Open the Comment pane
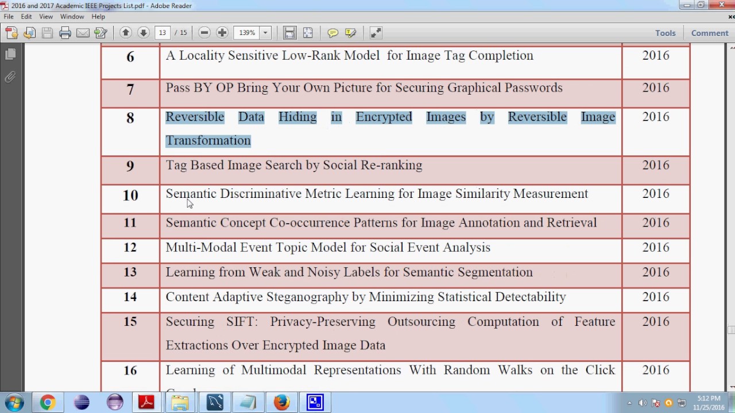Viewport: 735px width, 413px height. pos(710,33)
